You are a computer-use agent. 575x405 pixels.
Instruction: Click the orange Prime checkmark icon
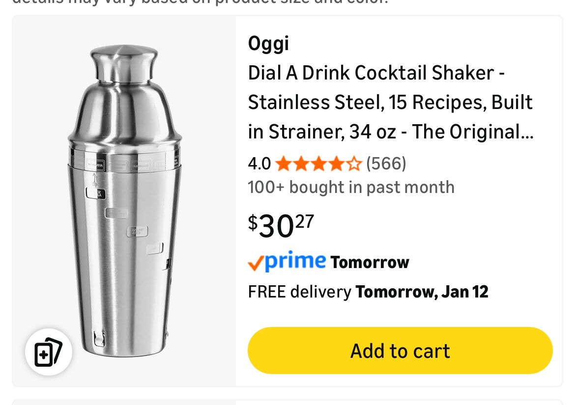click(x=256, y=264)
